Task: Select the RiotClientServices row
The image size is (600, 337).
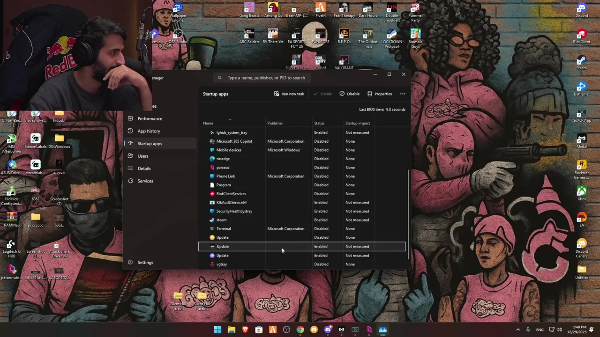Action: [302, 194]
